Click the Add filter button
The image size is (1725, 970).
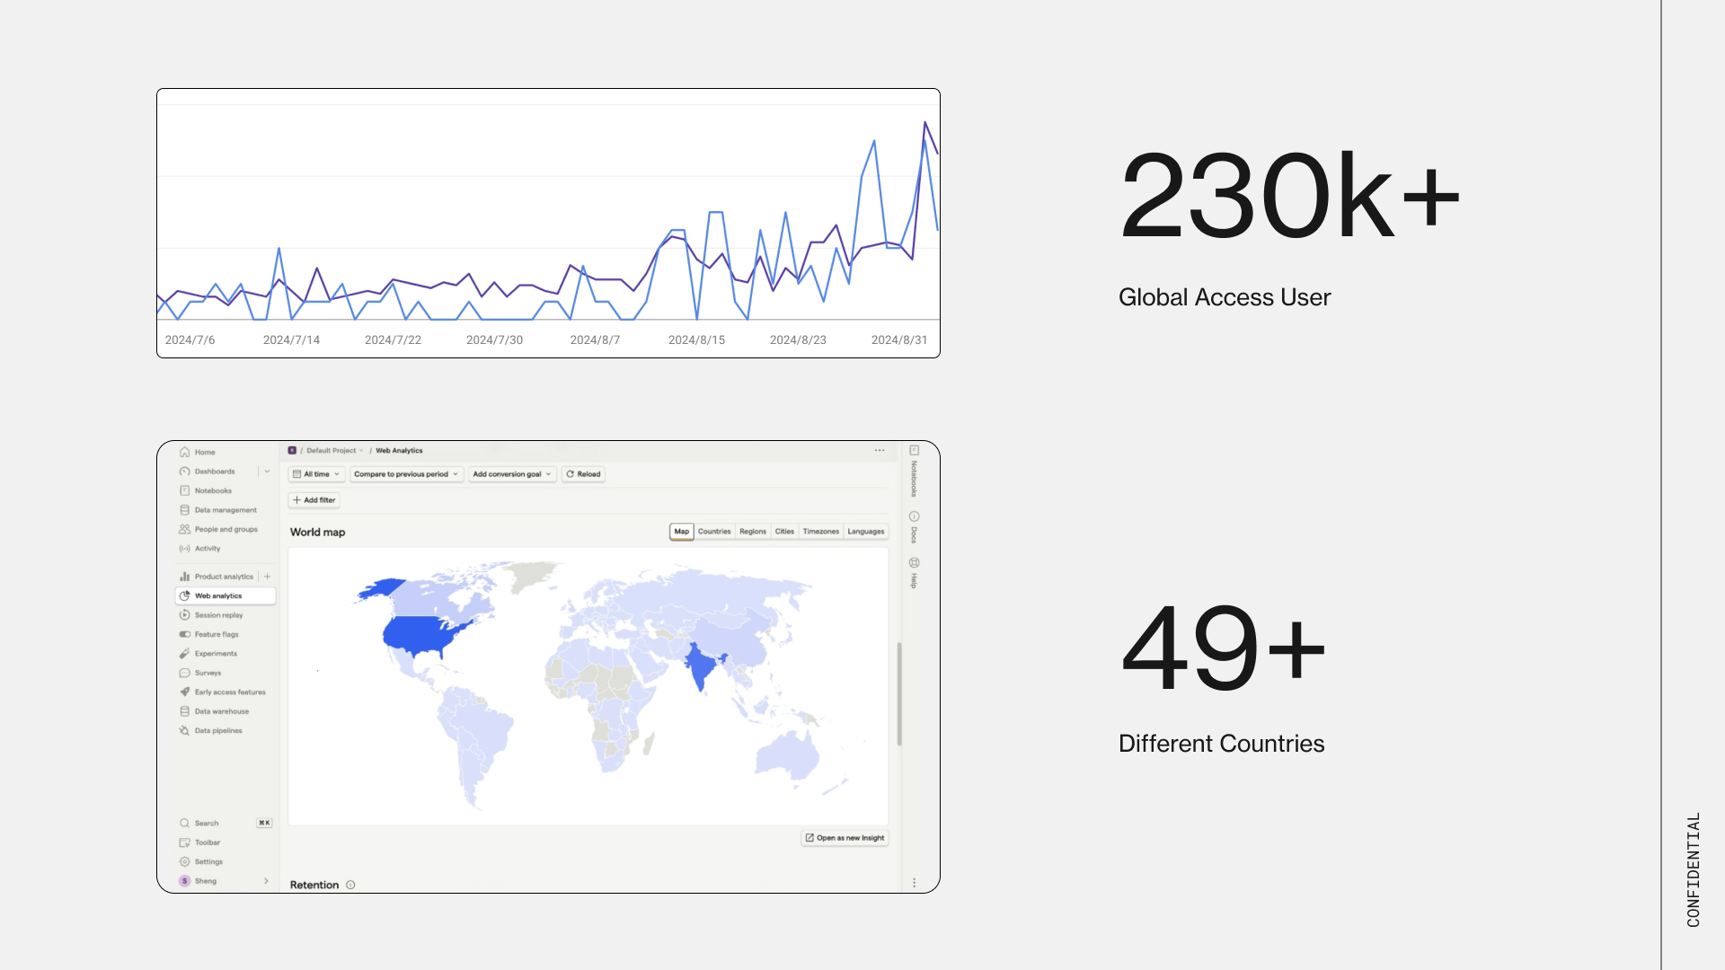tap(314, 500)
